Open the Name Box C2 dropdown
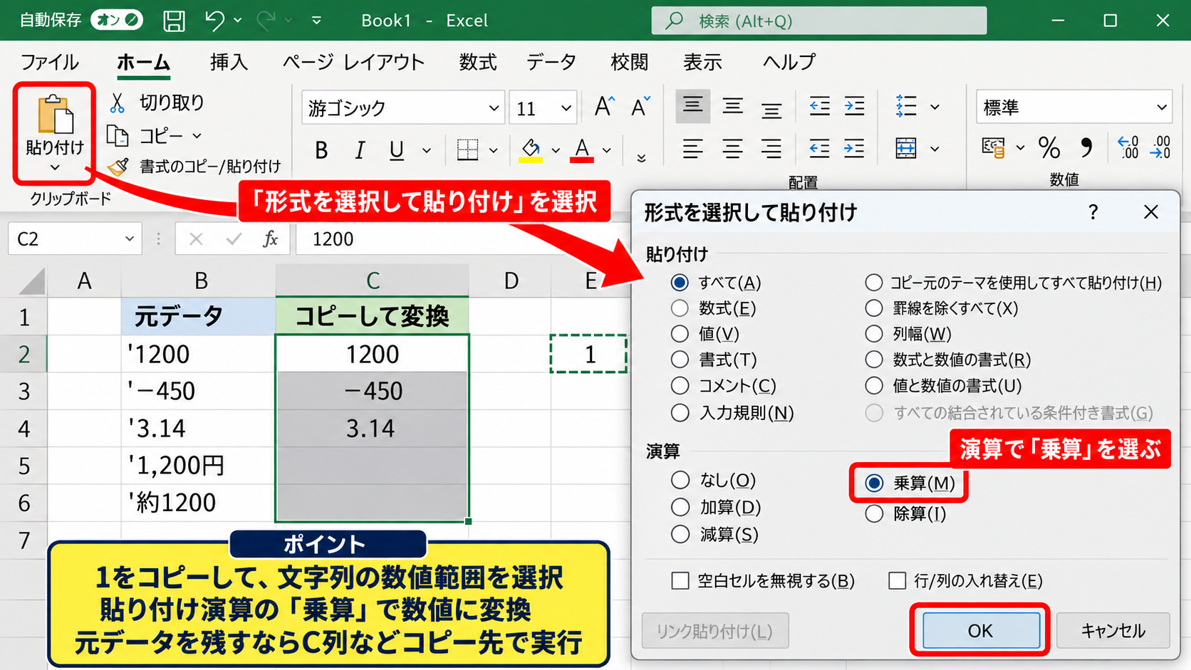This screenshot has height=670, width=1191. click(129, 239)
